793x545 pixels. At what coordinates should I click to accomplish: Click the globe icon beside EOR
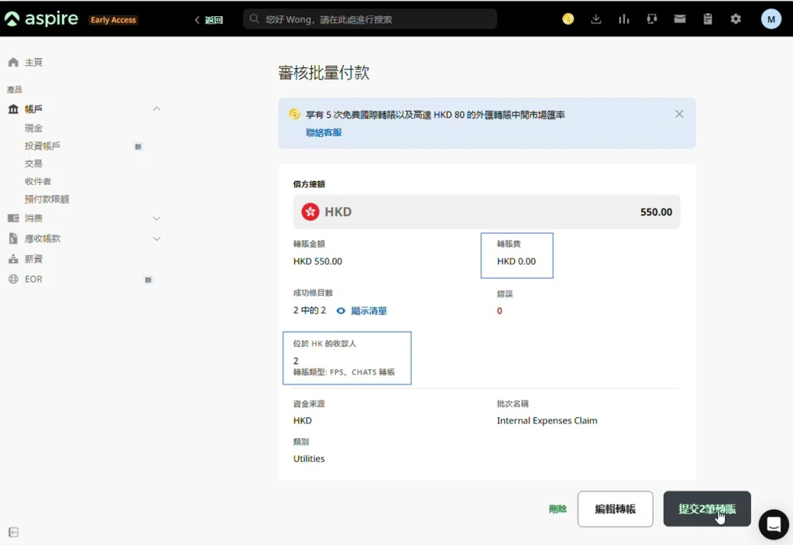tap(13, 279)
